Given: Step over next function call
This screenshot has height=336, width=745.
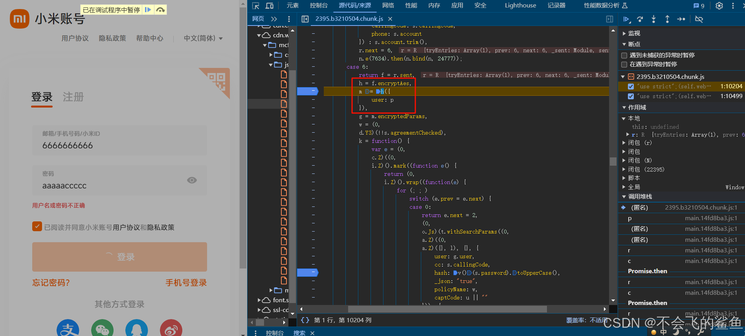Looking at the screenshot, I should click(640, 19).
